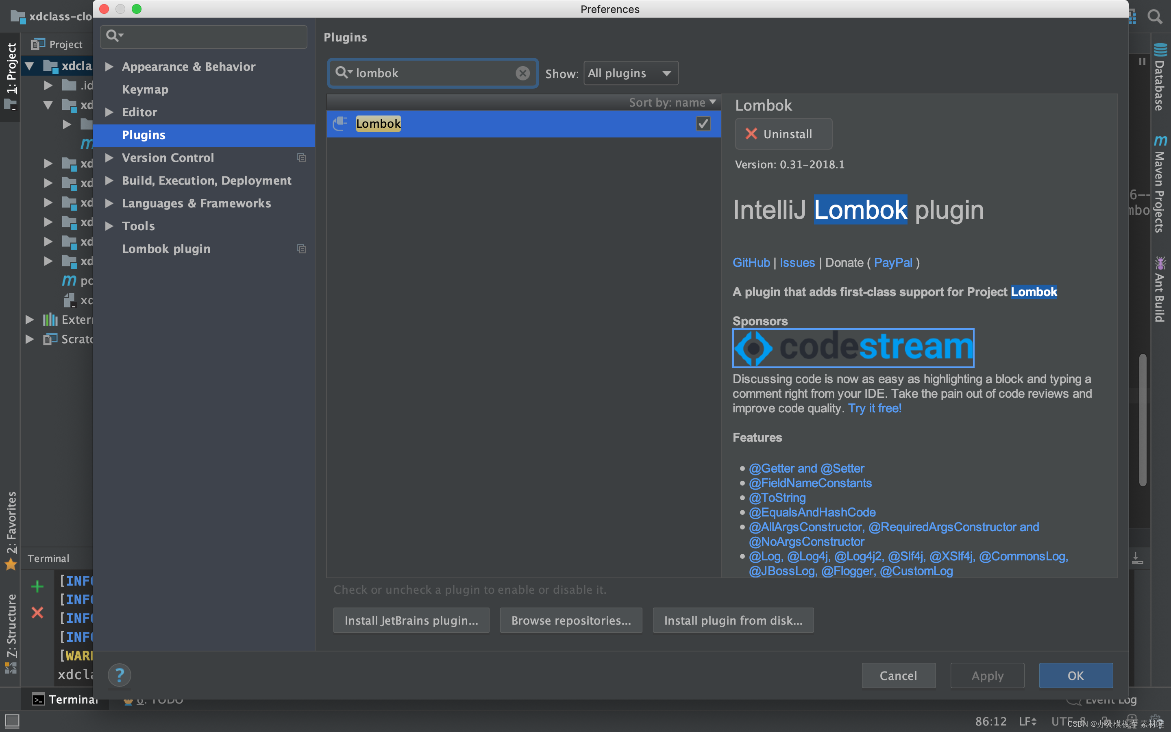Click the Project view selector icon
The width and height of the screenshot is (1171, 732).
coord(38,44)
